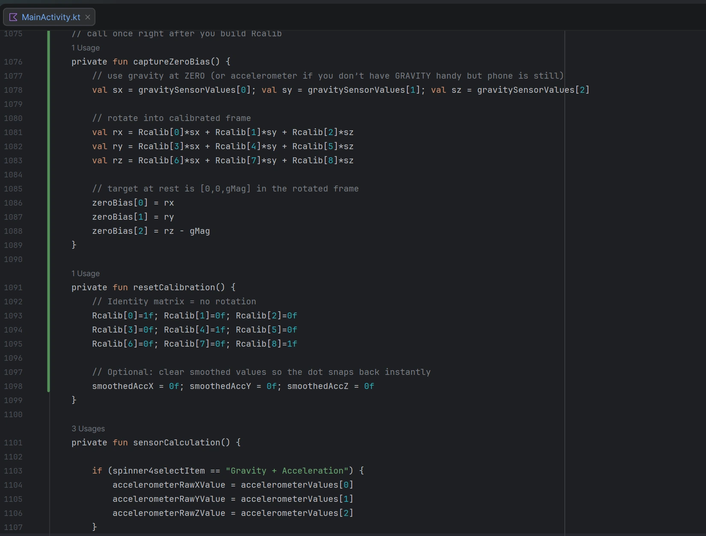Click the "rotate into calibrated frame" comment
The image size is (706, 536).
pos(172,118)
